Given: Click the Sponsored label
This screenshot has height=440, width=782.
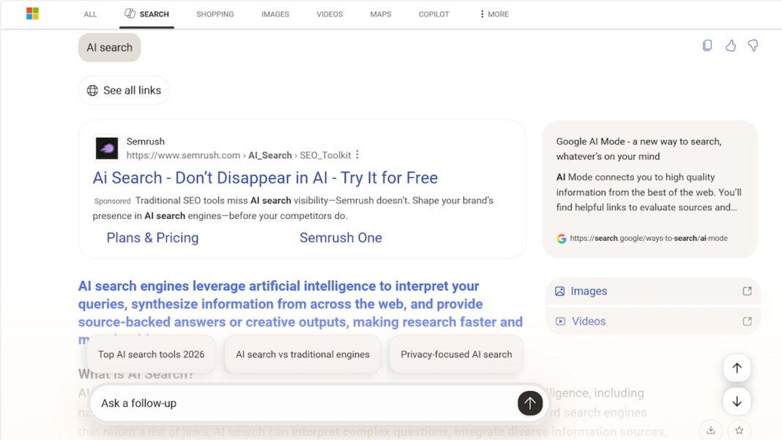Looking at the screenshot, I should 112,201.
